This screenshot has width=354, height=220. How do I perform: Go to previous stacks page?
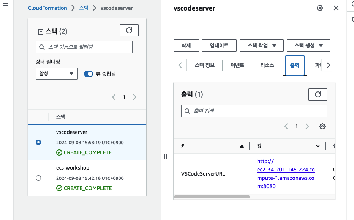coord(114,97)
